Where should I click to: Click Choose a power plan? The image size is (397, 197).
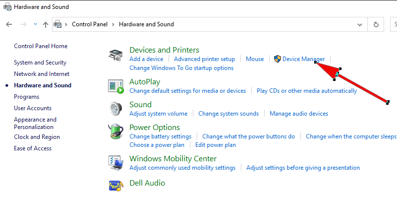[x=157, y=145]
